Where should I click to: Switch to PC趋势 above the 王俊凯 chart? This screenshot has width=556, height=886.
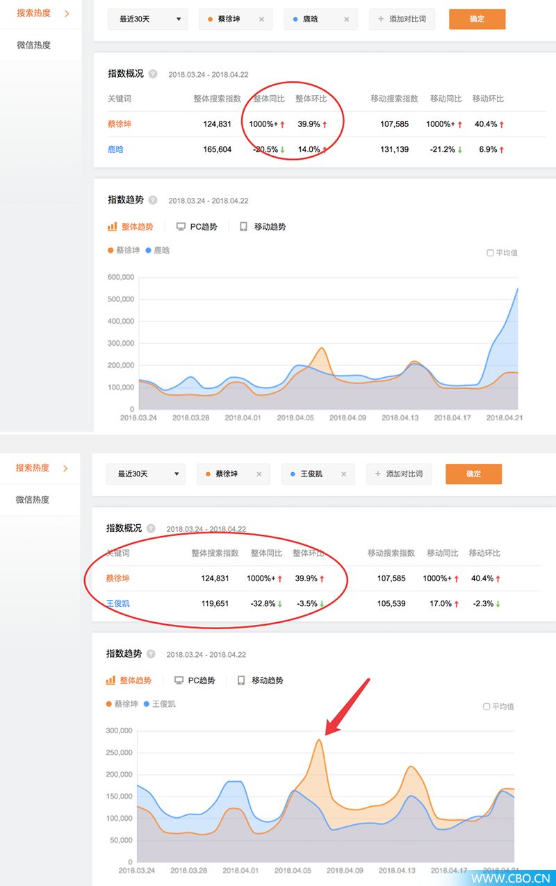point(195,680)
